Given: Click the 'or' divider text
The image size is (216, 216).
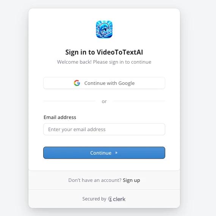Looking at the screenshot, I should [104, 102].
